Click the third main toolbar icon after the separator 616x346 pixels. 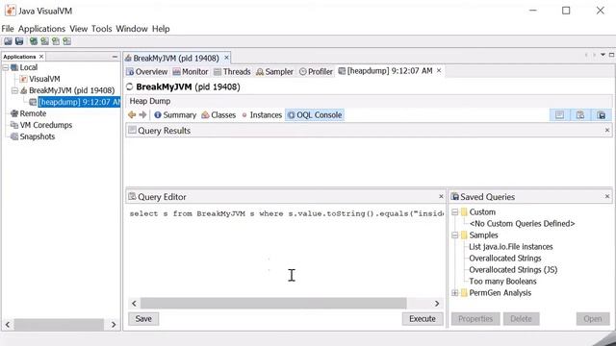[34, 41]
